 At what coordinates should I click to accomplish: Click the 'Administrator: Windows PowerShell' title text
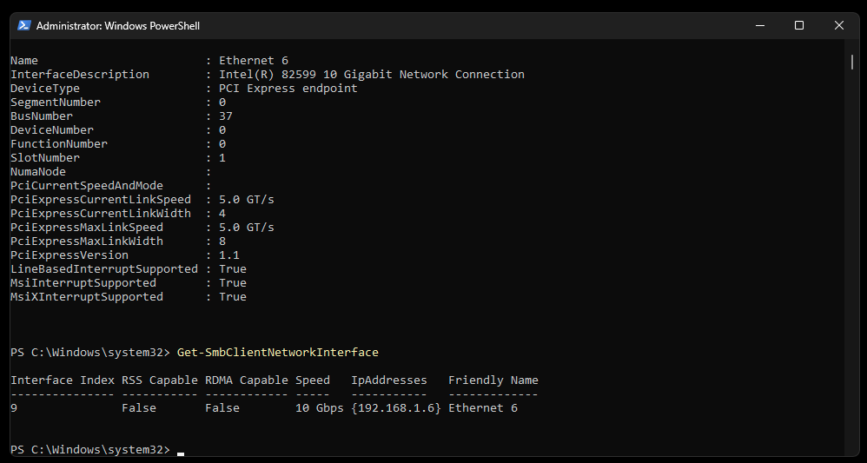[x=118, y=26]
